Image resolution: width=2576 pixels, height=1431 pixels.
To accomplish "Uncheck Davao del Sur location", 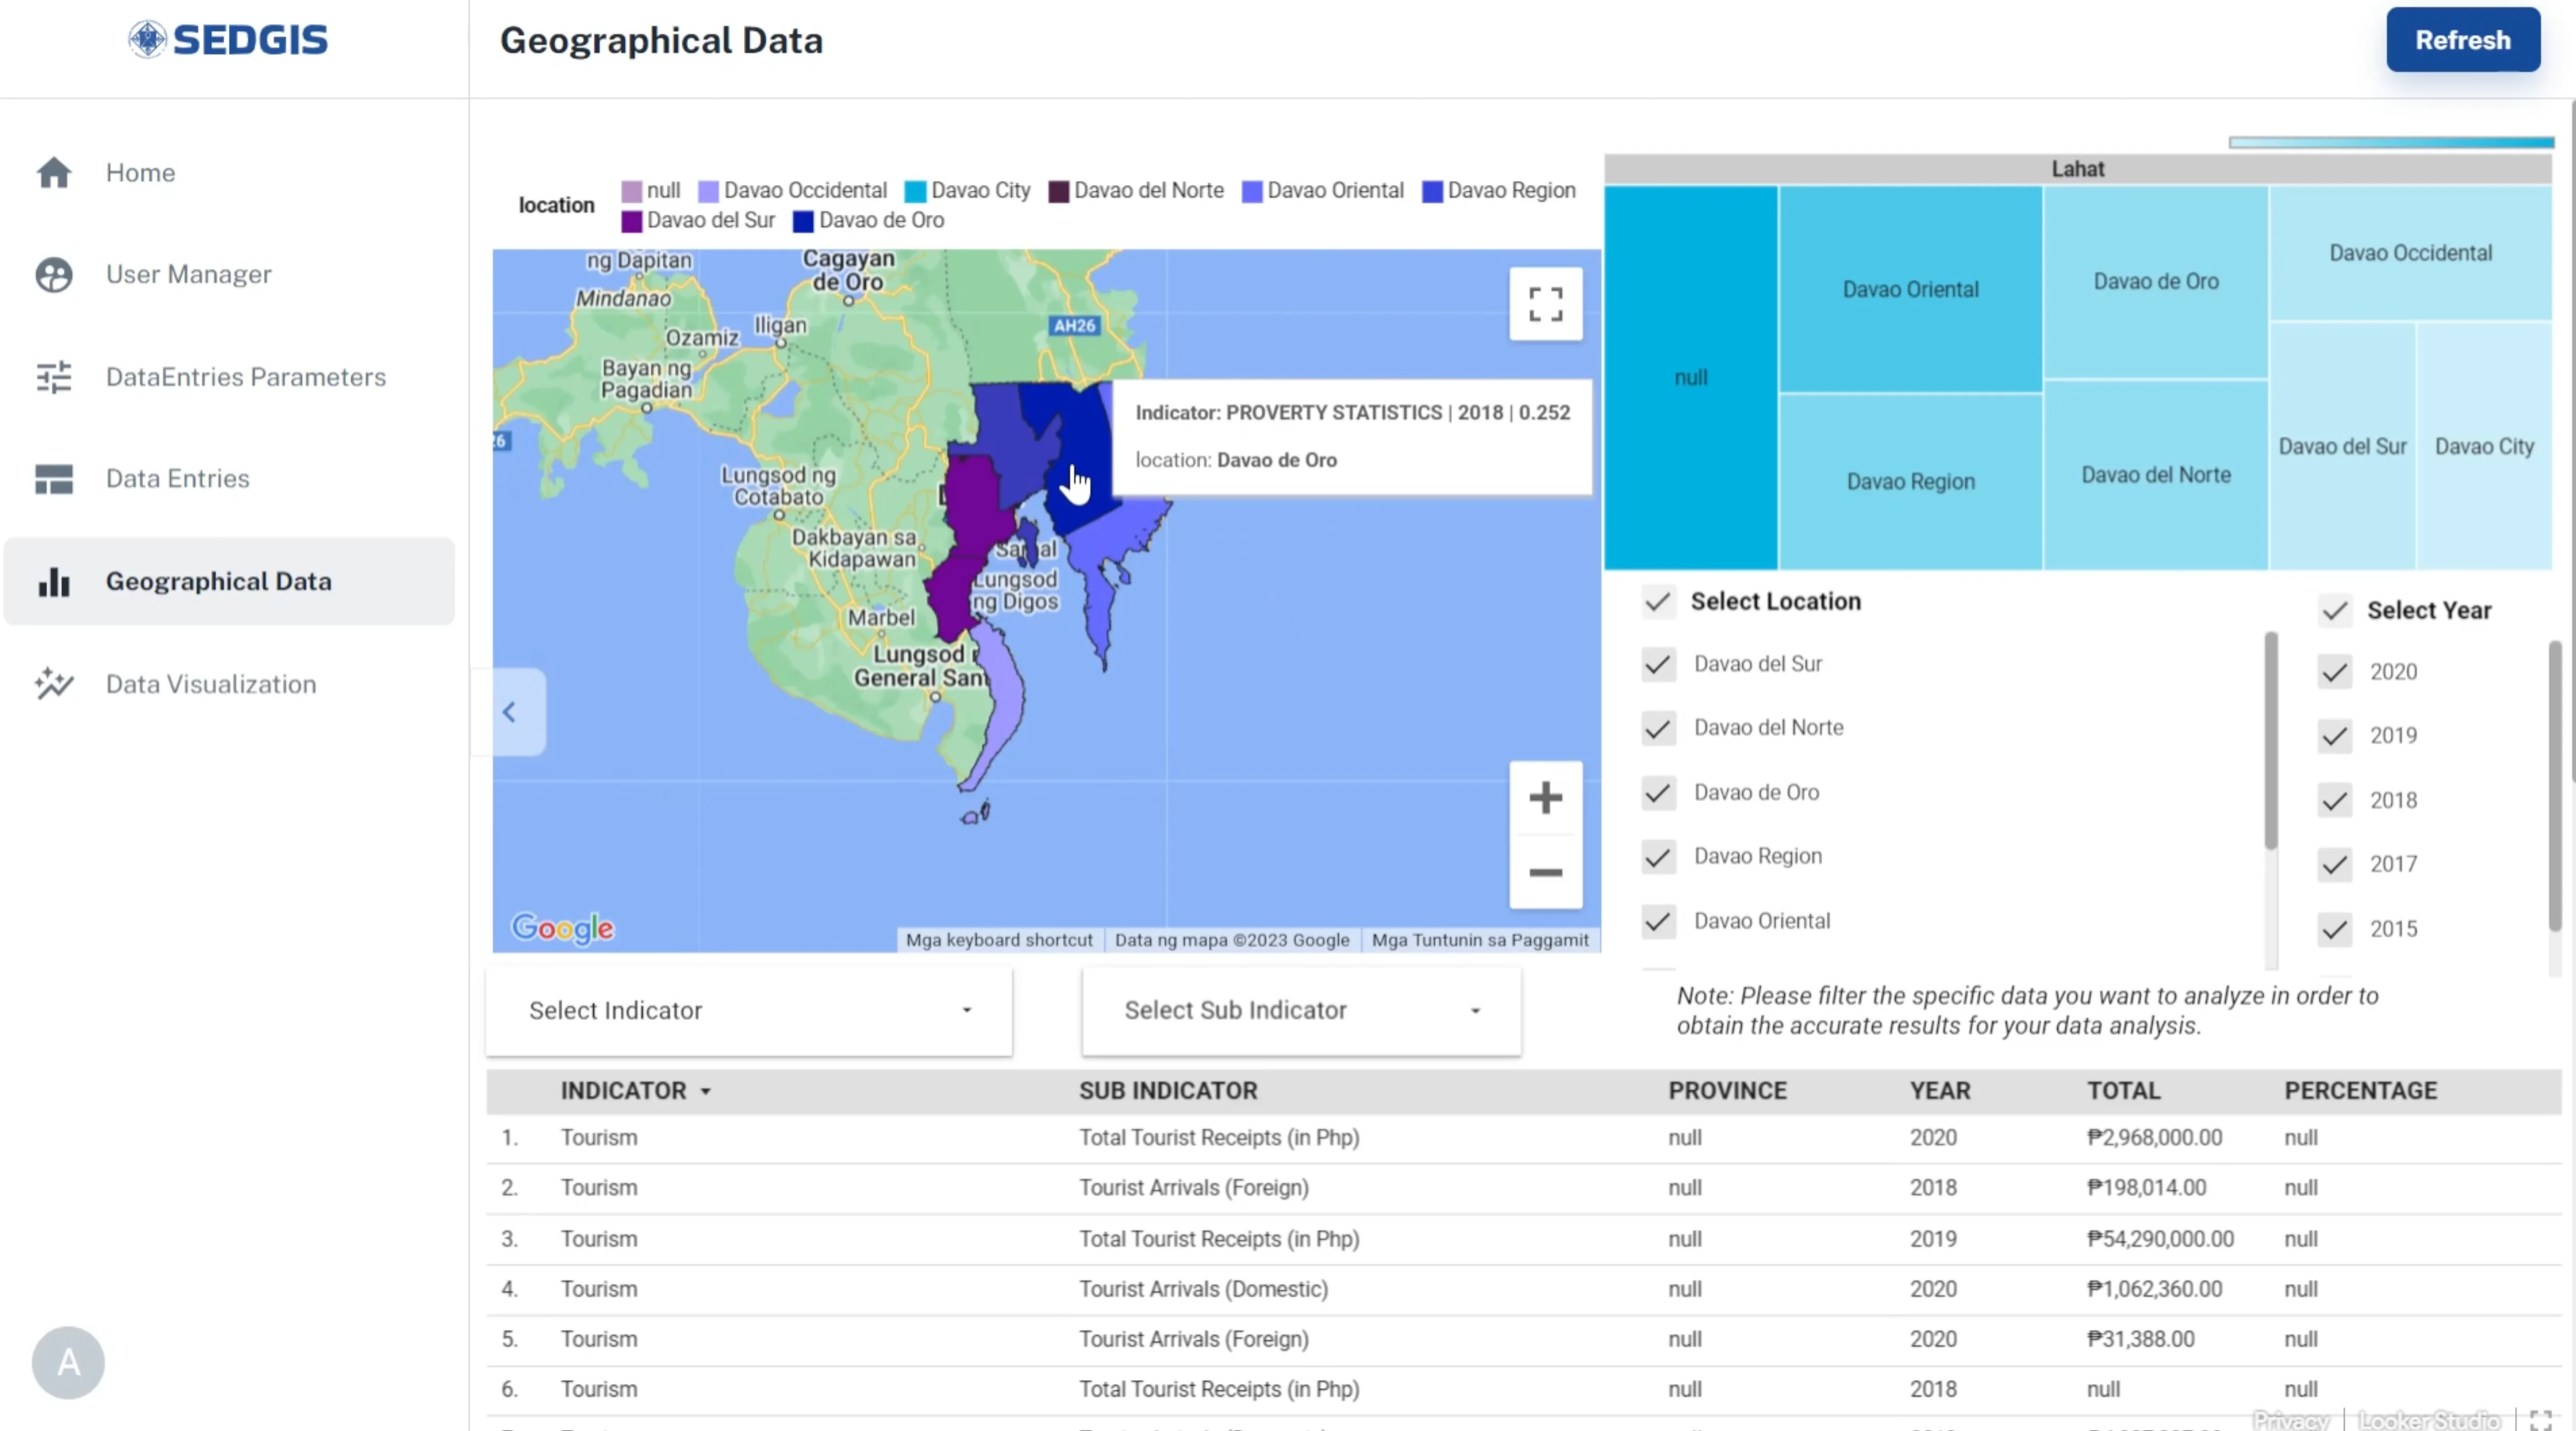I will click(x=1658, y=665).
